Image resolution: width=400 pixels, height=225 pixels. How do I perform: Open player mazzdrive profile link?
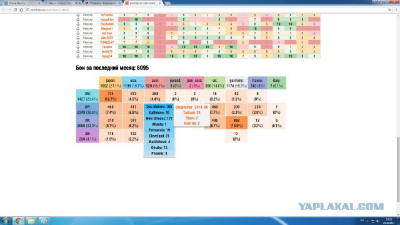tap(107, 19)
